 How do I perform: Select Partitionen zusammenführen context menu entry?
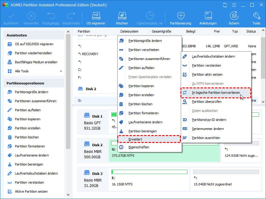[149, 59]
